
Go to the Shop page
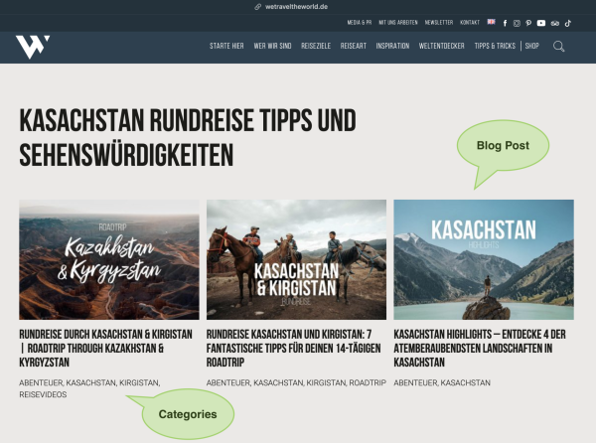click(532, 46)
